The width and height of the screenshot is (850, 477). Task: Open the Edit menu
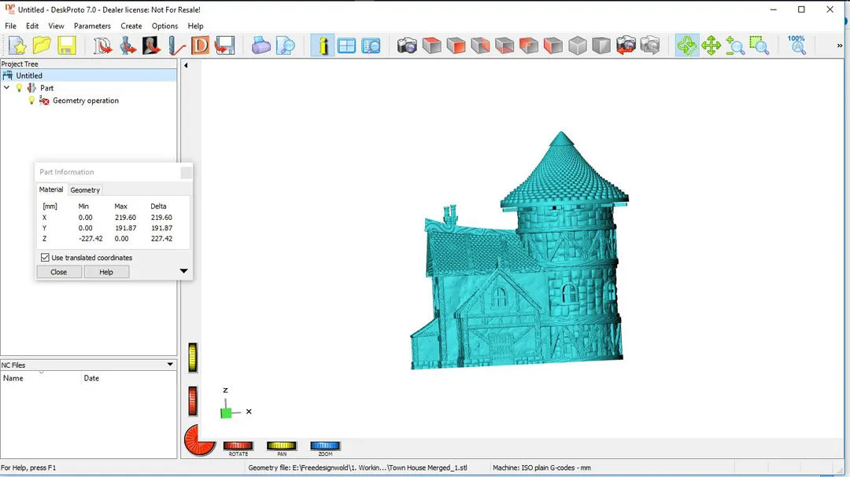tap(32, 26)
